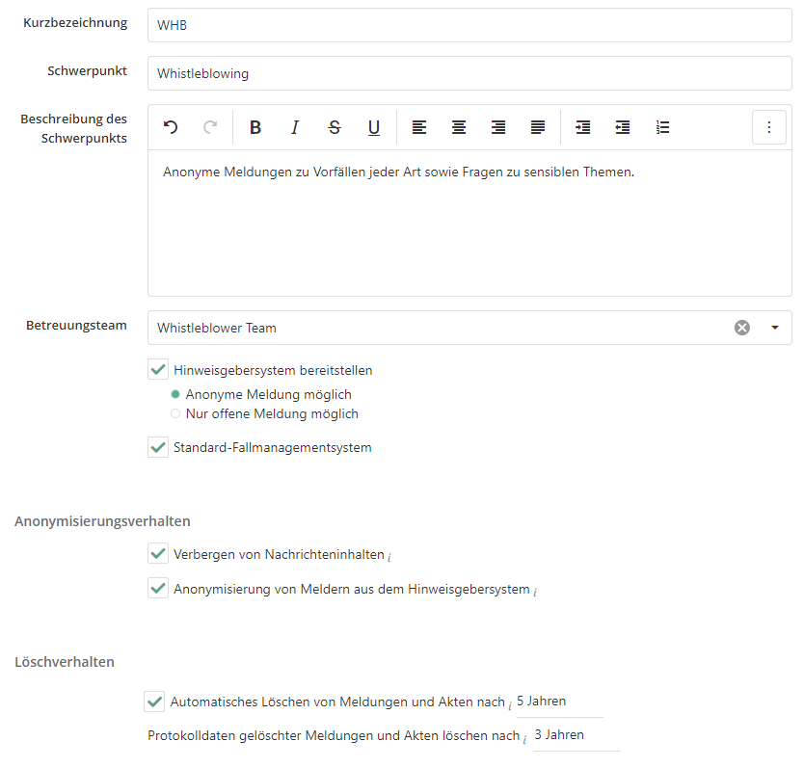Uncheck Hinweisgebersystem bereitstellen checkbox
This screenshot has height=768, width=804.
click(158, 370)
